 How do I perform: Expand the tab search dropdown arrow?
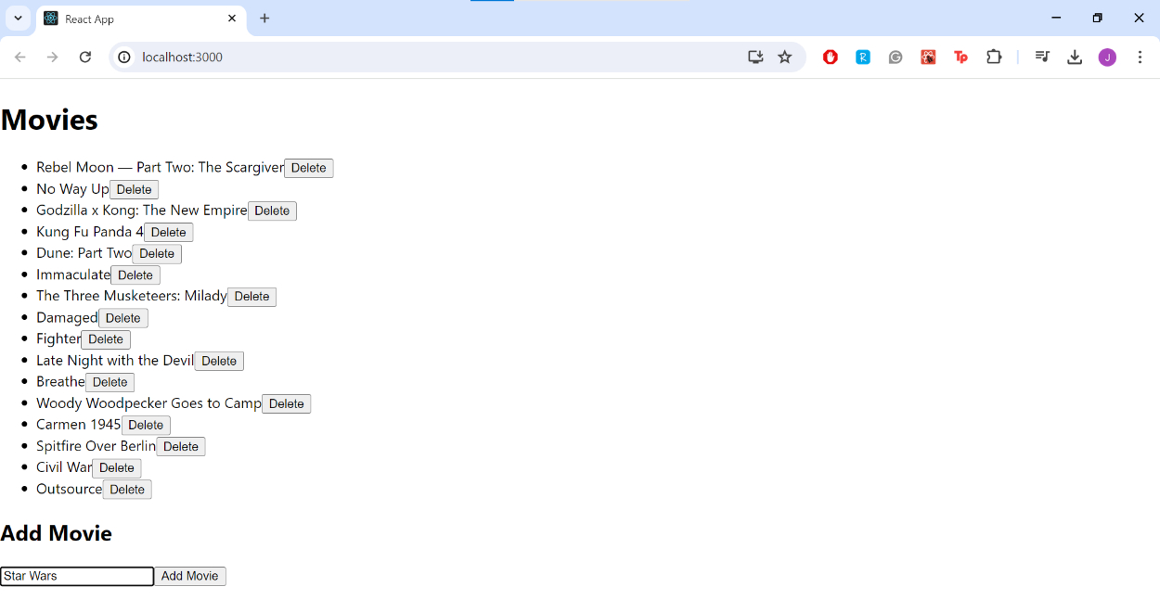[18, 19]
